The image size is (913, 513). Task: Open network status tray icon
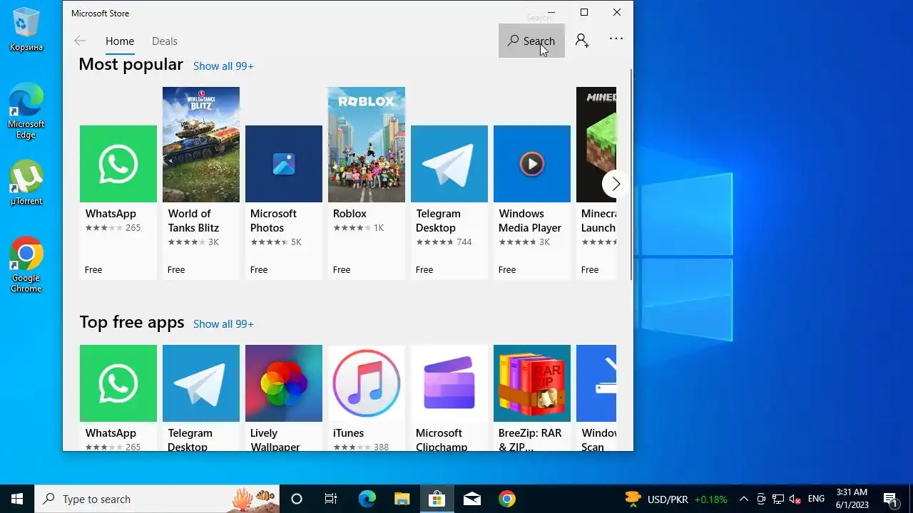(778, 499)
